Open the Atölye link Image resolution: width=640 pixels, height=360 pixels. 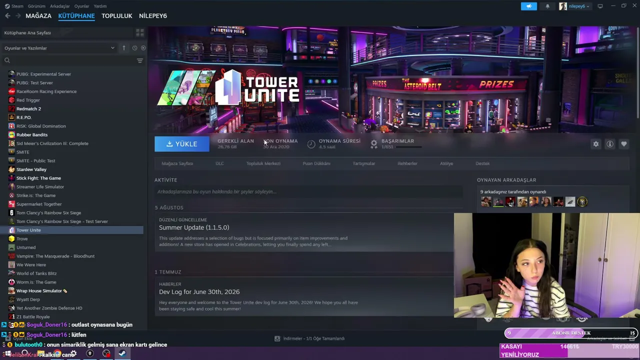pyautogui.click(x=446, y=163)
